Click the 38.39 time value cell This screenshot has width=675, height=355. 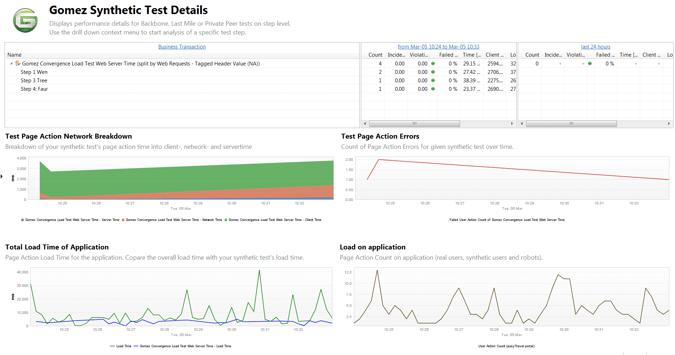pyautogui.click(x=471, y=80)
